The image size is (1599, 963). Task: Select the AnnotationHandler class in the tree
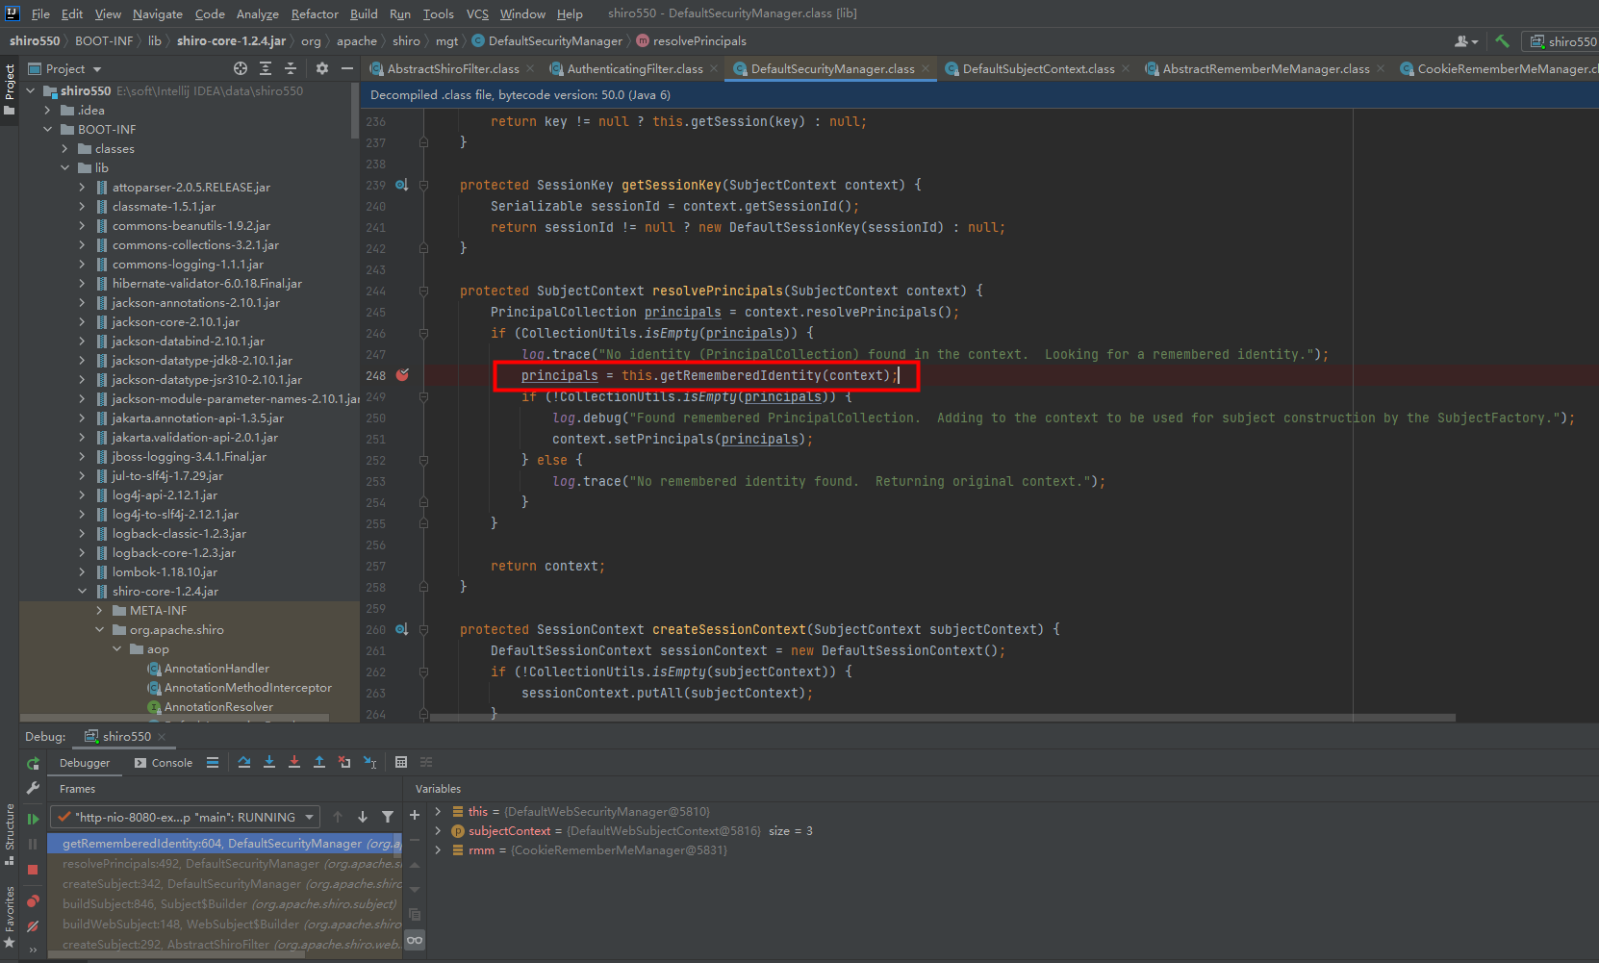[x=216, y=668]
